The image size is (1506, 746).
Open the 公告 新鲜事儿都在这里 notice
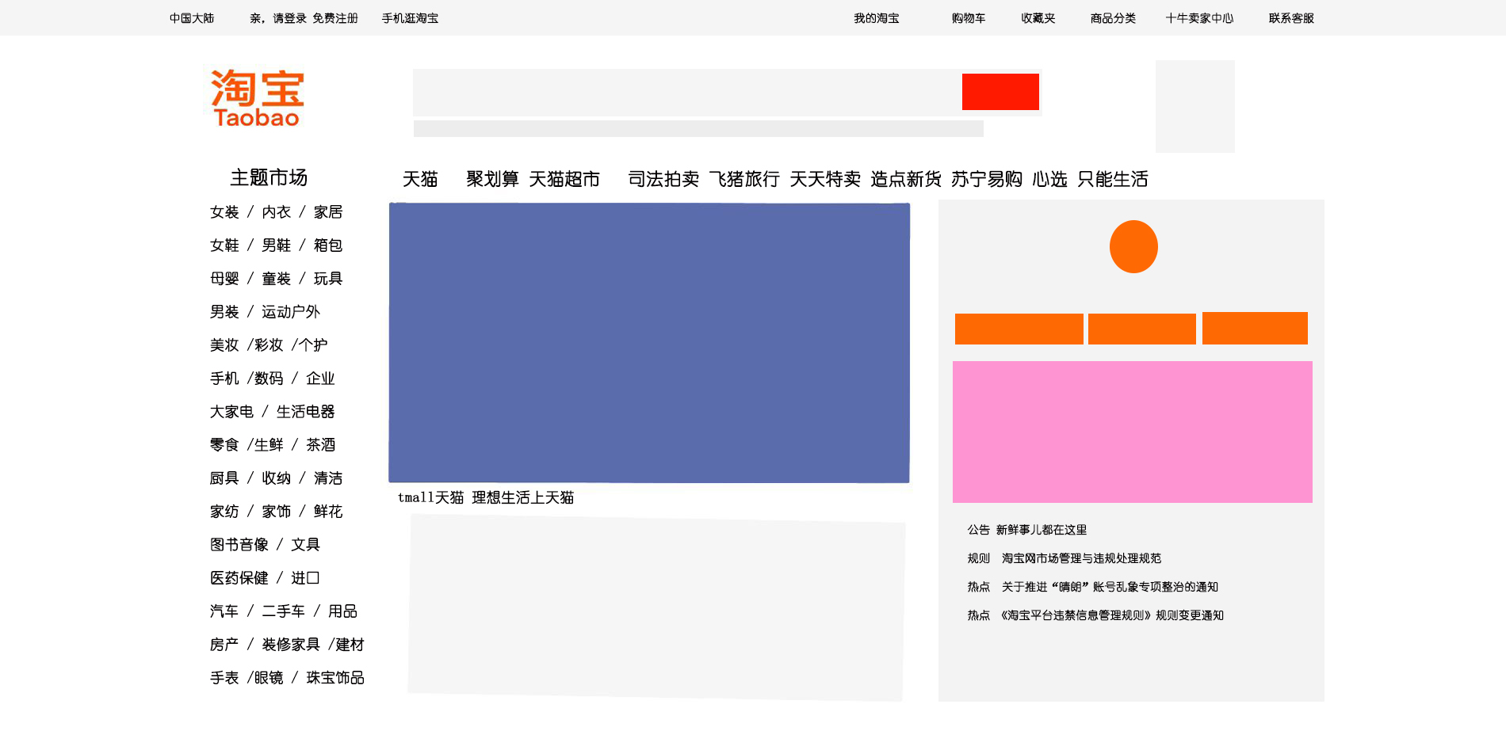1027,530
